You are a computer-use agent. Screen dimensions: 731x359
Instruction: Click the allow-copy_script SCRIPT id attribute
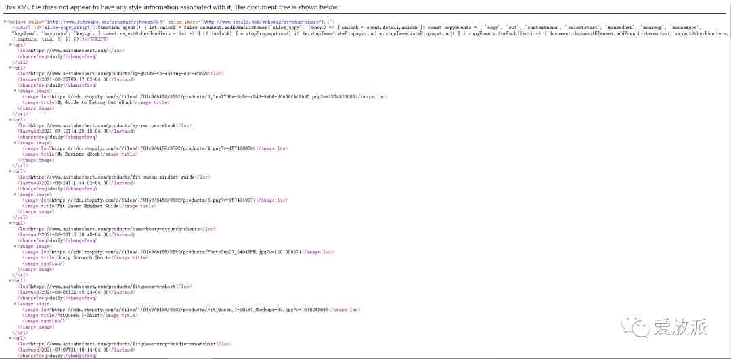point(64,28)
